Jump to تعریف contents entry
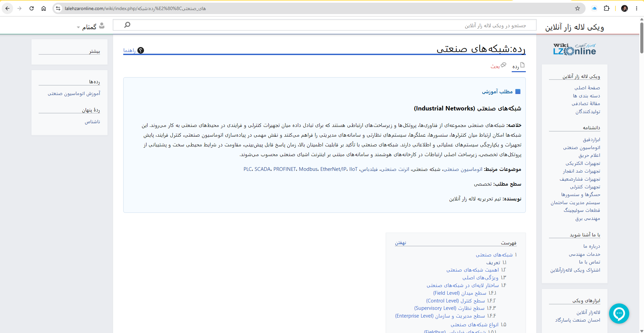Screen dimensions: 644x333 click(x=493, y=263)
